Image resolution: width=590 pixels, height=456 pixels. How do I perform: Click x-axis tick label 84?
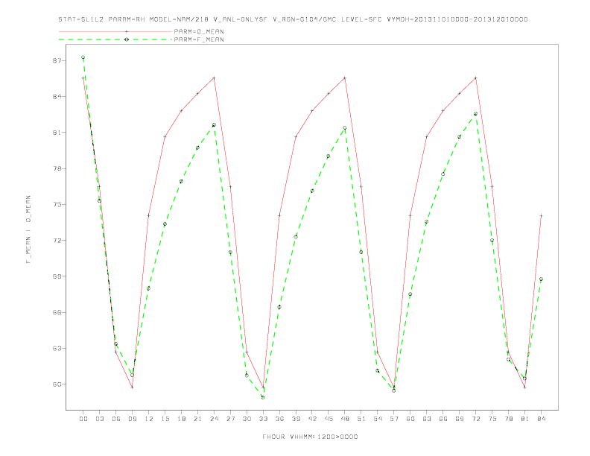click(x=541, y=419)
